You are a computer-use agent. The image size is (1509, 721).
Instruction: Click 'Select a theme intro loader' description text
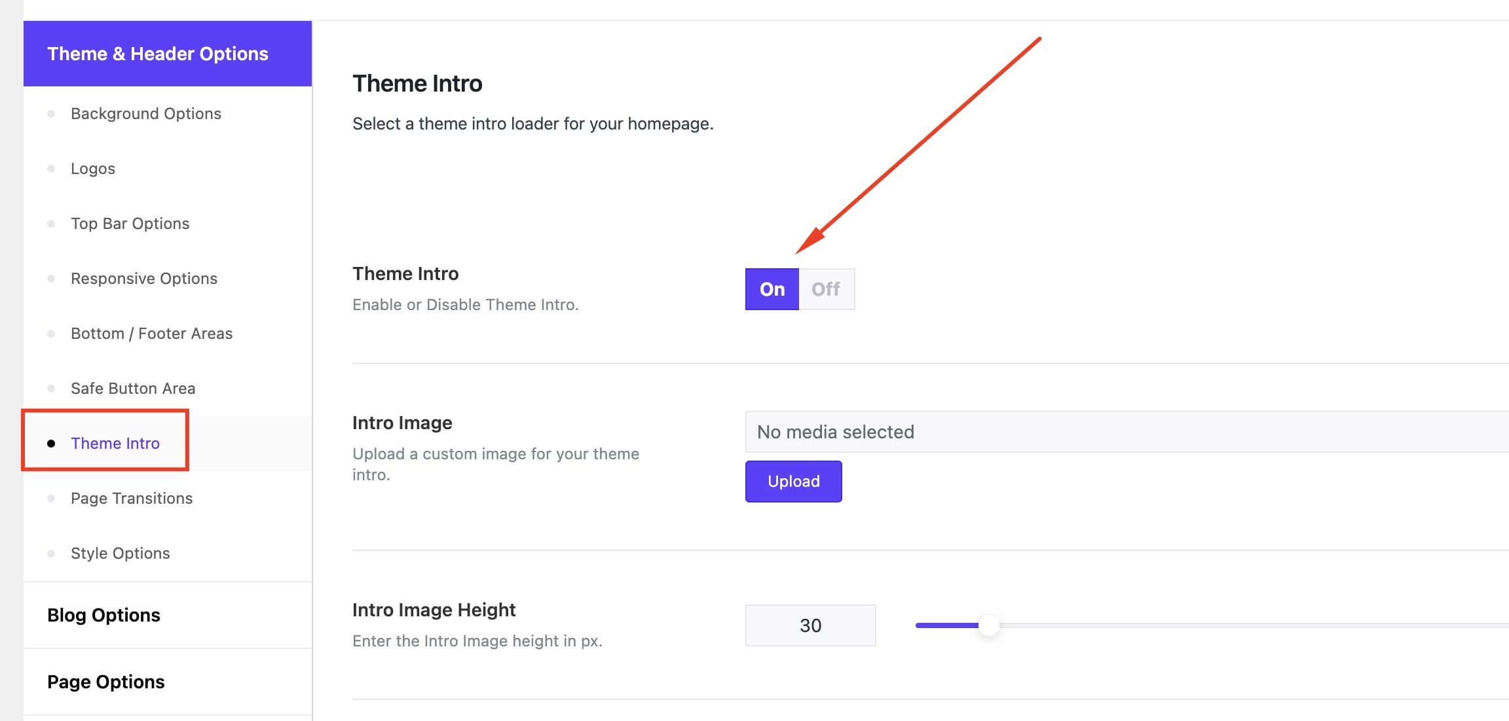(x=533, y=124)
